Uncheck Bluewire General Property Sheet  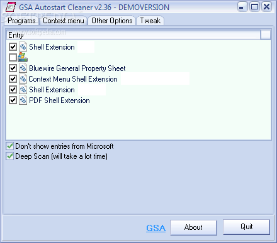tap(13, 68)
